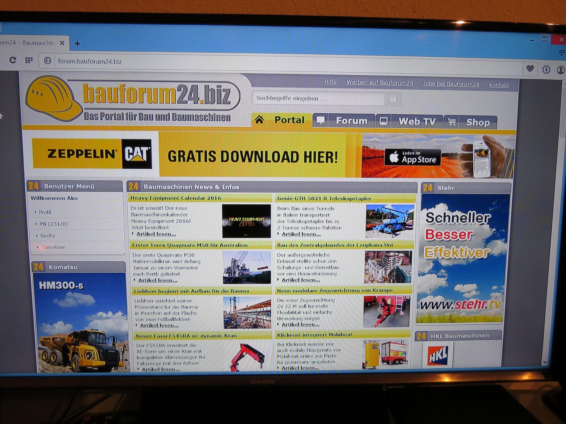566x424 pixels.
Task: Click Abmelden to log out
Action: point(53,247)
